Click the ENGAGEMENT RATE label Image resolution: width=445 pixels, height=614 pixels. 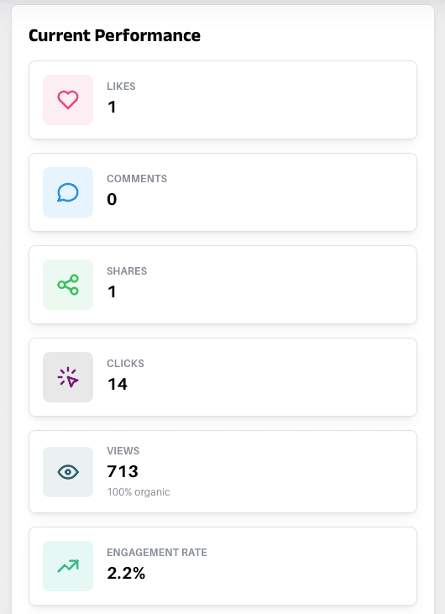(x=157, y=553)
